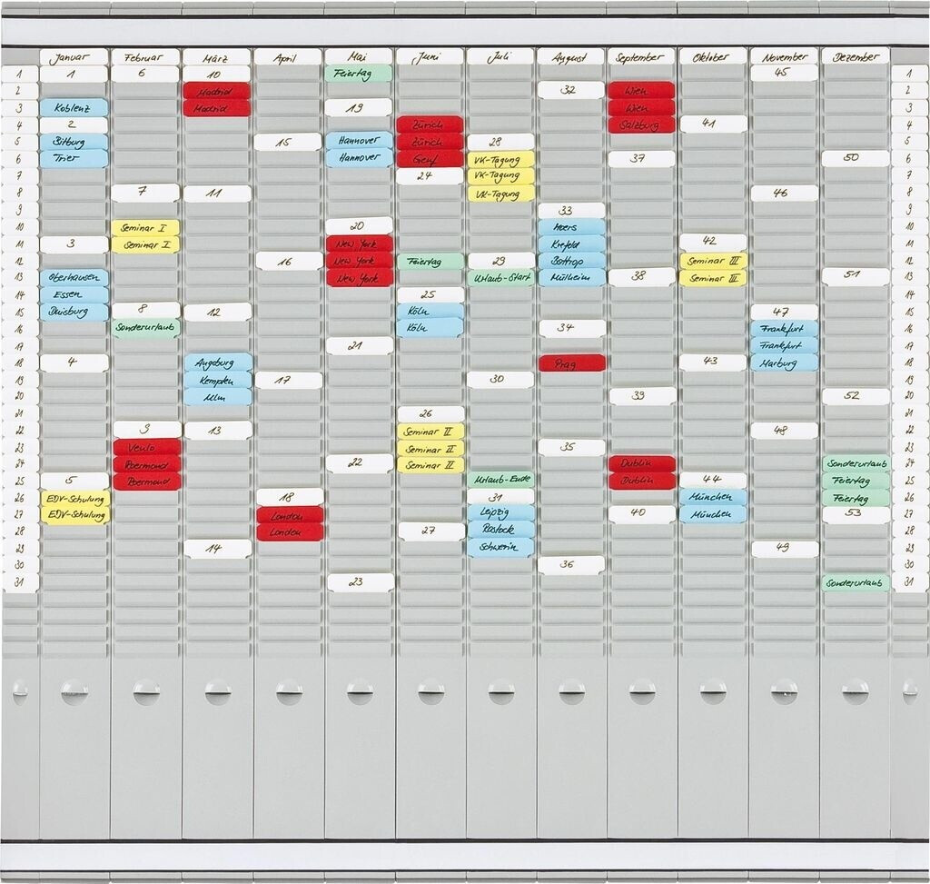This screenshot has height=884, width=930.
Task: Select the August month header
Action: click(570, 57)
